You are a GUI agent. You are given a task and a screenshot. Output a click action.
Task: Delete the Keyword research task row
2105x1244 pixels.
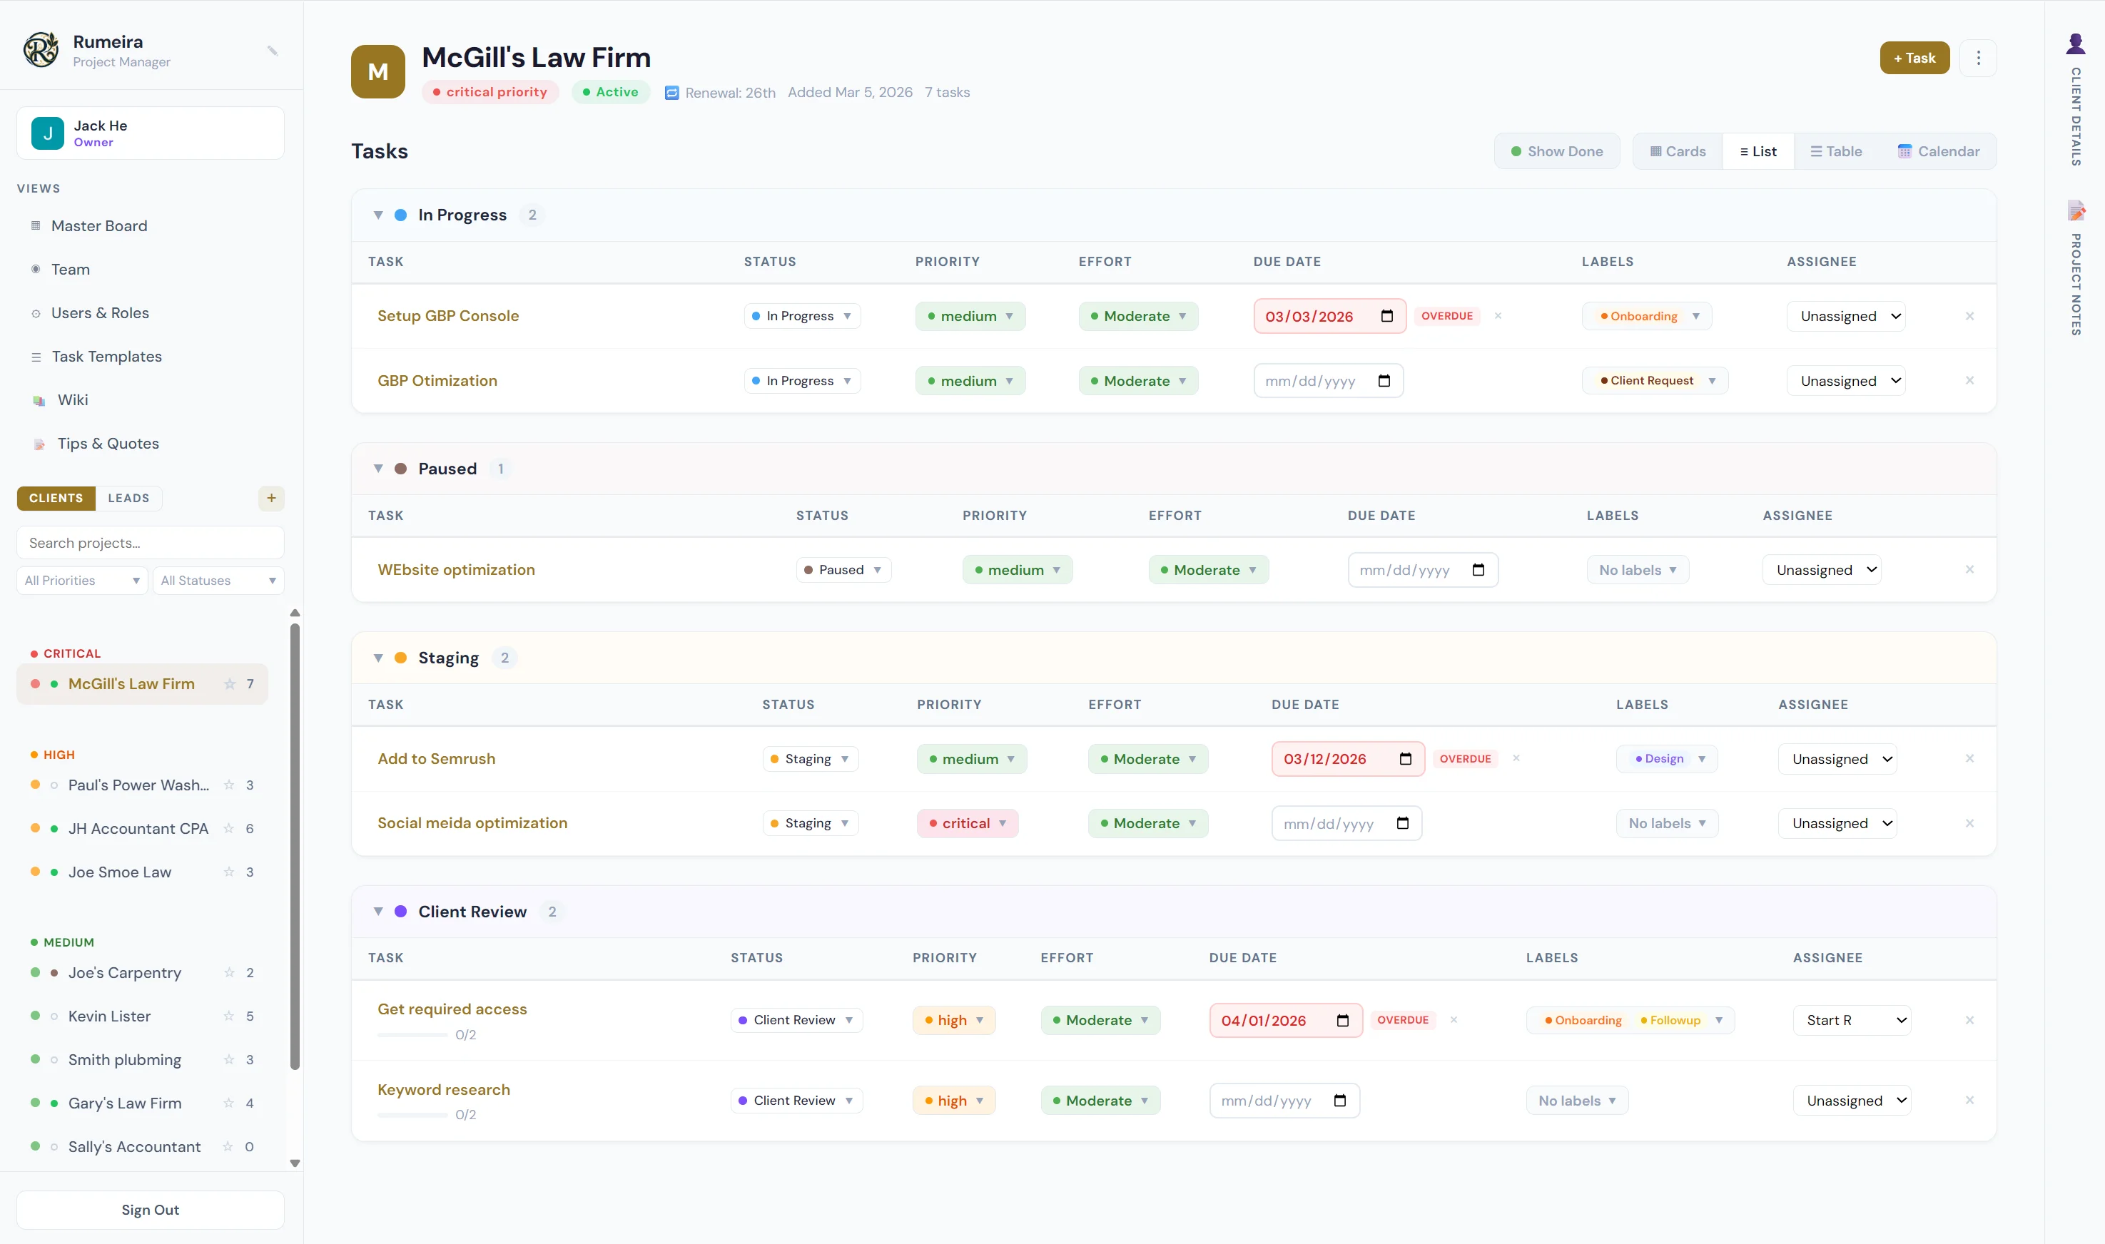pos(1970,1101)
